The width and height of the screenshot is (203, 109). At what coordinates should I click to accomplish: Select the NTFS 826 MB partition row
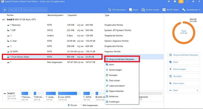(82, 46)
